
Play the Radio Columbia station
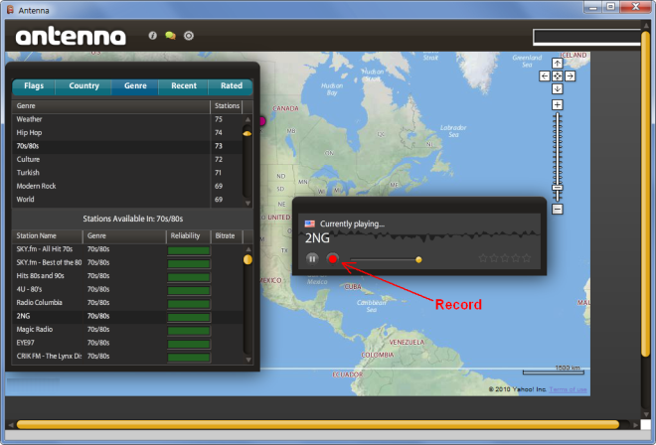[x=127, y=303]
